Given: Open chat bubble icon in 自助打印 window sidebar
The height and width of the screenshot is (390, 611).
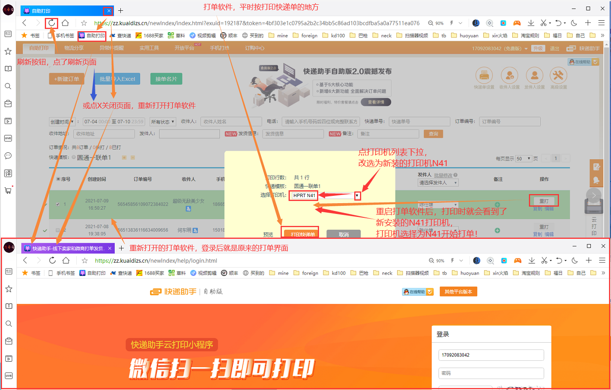Looking at the screenshot, I should tap(8, 155).
